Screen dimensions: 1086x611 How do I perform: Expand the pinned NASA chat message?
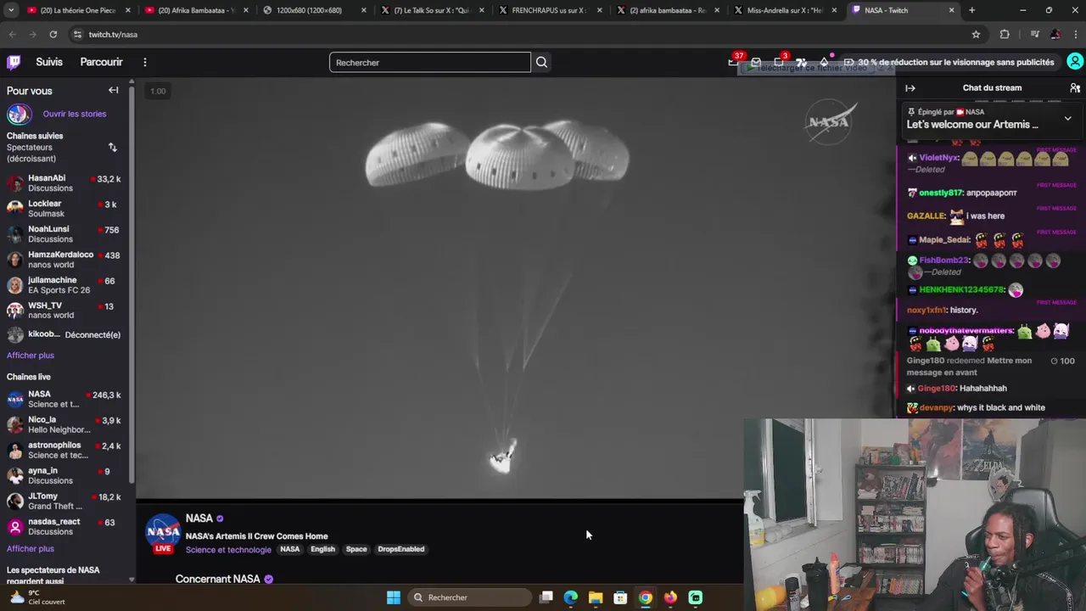(1067, 119)
